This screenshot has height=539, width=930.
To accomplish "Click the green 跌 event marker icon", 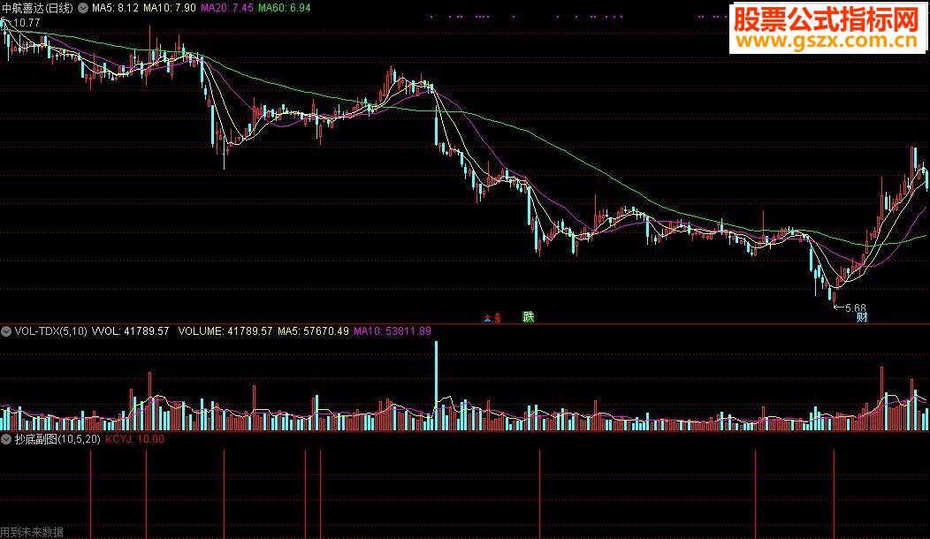I will tap(529, 316).
